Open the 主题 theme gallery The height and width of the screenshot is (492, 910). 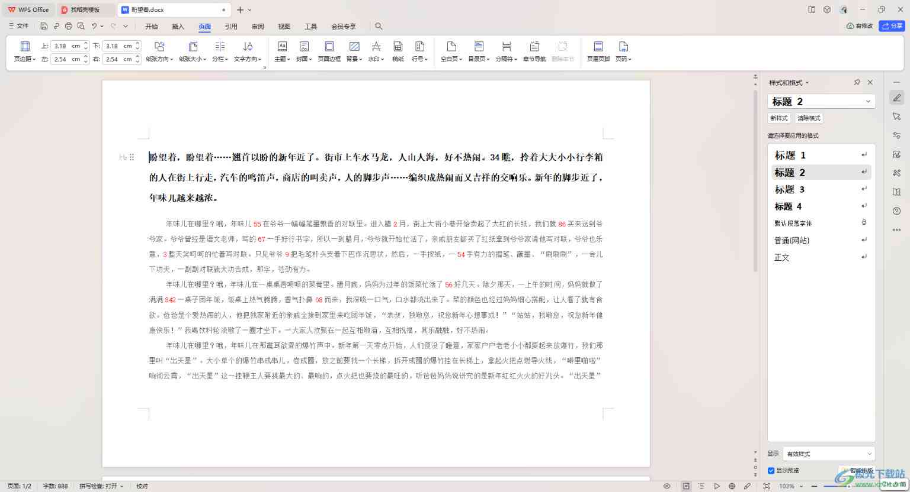(x=282, y=51)
